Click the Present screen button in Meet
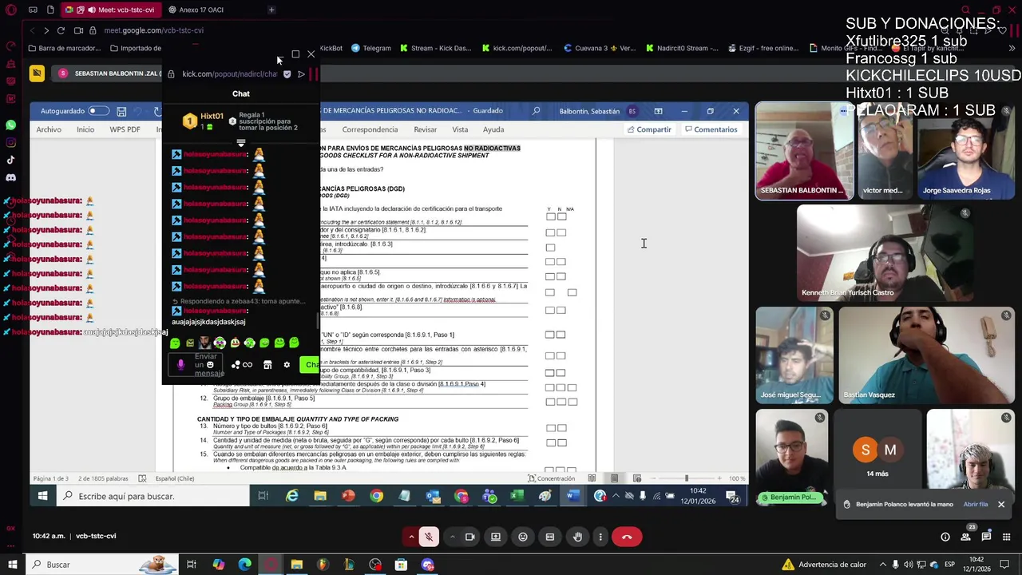This screenshot has width=1022, height=575. [496, 537]
